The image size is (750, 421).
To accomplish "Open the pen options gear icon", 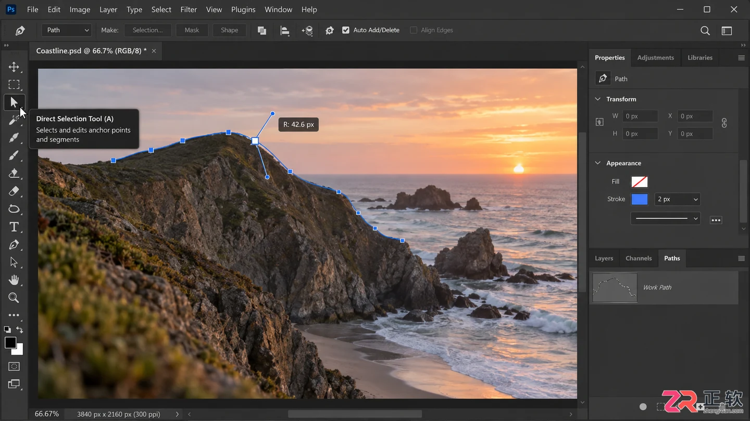I will [x=330, y=30].
